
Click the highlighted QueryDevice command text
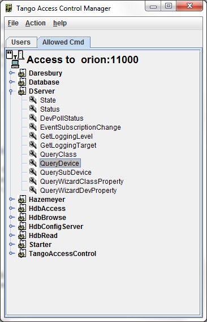tap(60, 164)
